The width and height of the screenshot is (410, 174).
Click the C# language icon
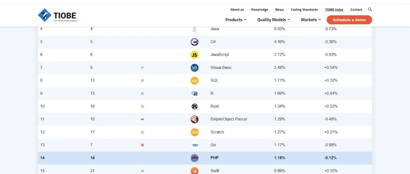click(194, 42)
